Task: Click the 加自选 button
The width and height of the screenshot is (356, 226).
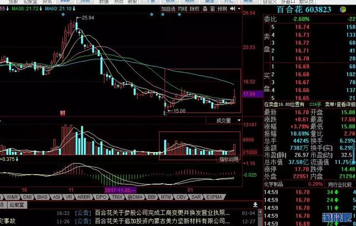Action: 168,9
